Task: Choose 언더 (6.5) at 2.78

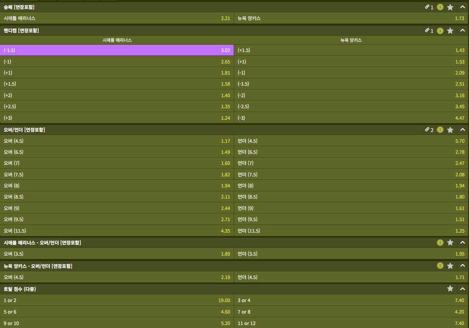Action: [x=351, y=152]
